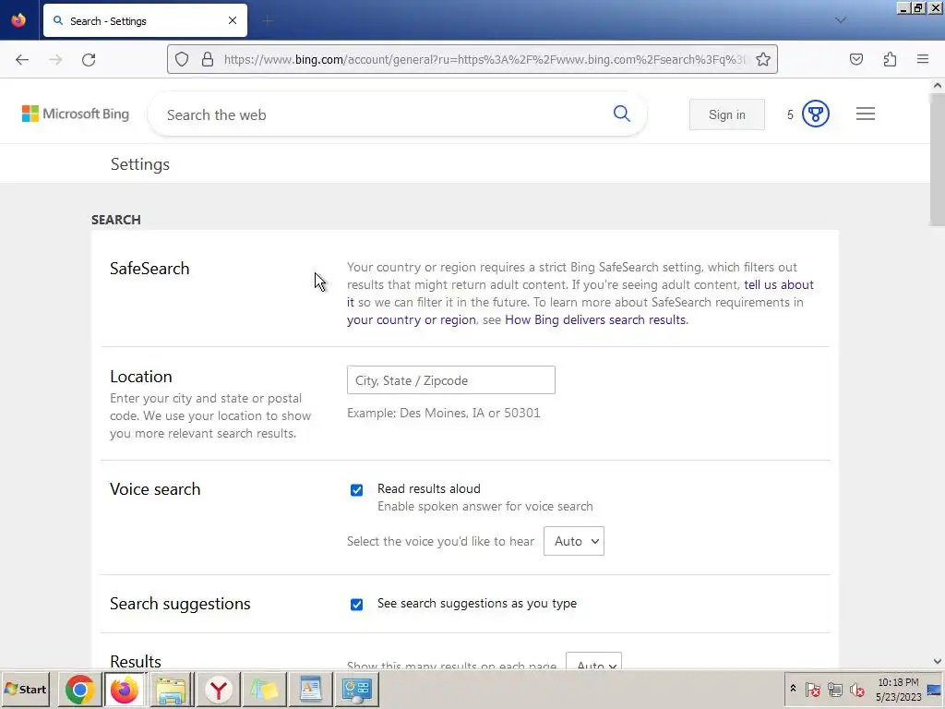
Task: Click the scrollbar up arrow
Action: tap(938, 86)
